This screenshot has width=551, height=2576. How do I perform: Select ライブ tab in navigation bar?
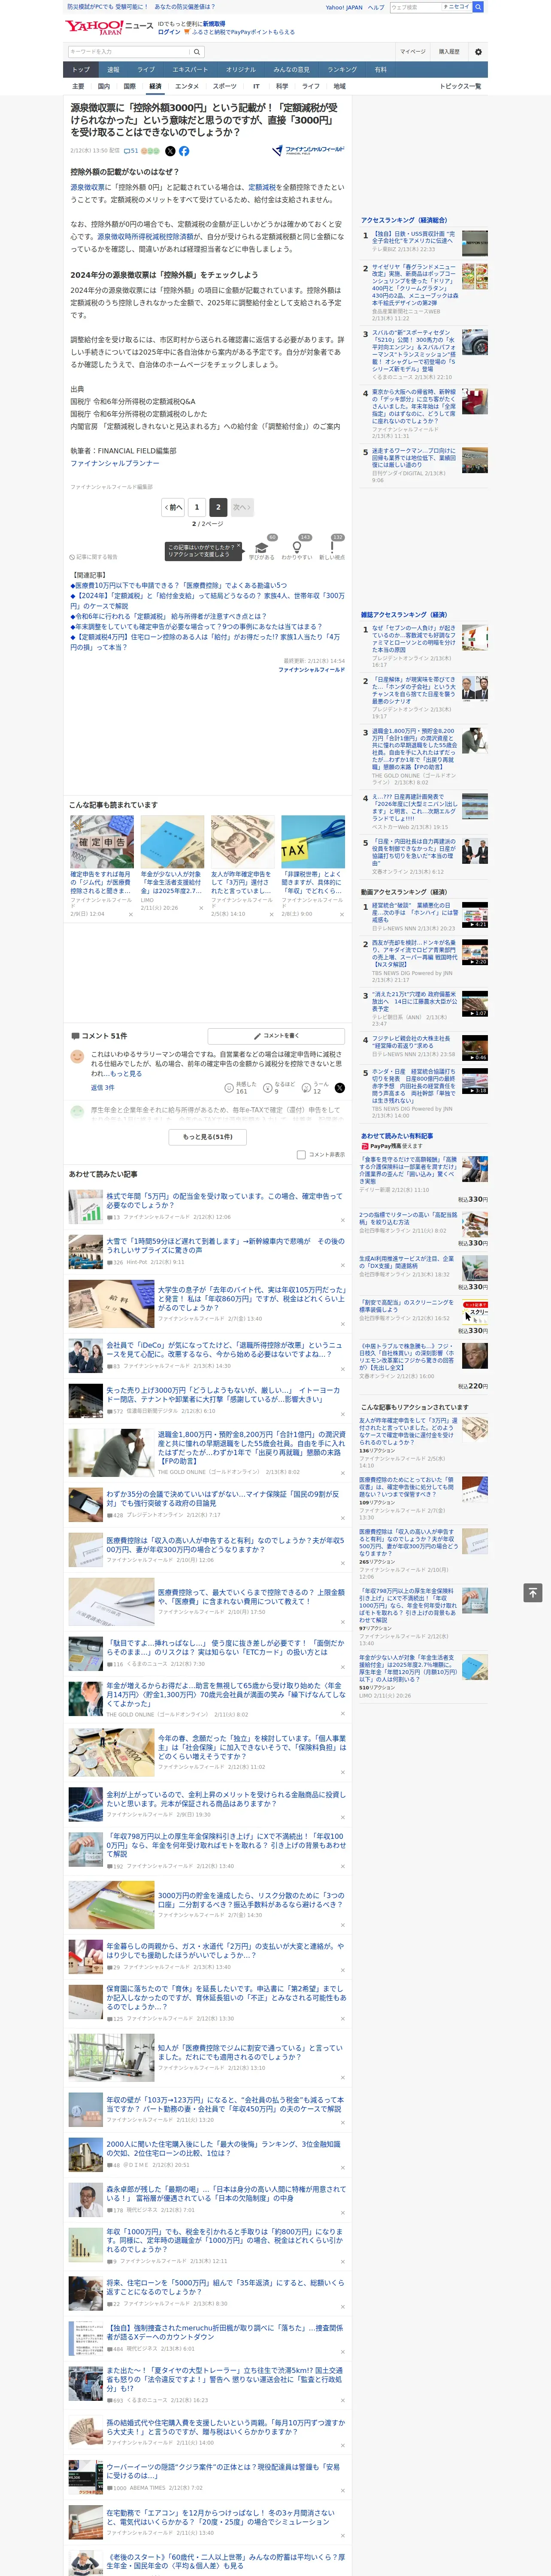[x=146, y=70]
